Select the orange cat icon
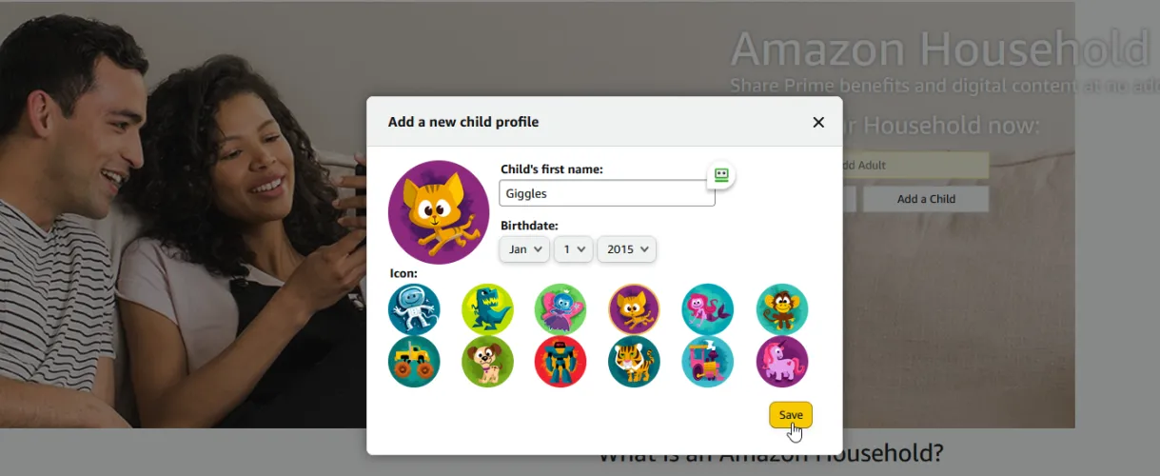This screenshot has height=476, width=1160. click(634, 309)
